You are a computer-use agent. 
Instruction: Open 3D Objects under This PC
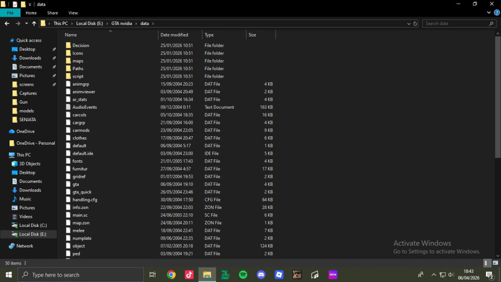(x=30, y=163)
